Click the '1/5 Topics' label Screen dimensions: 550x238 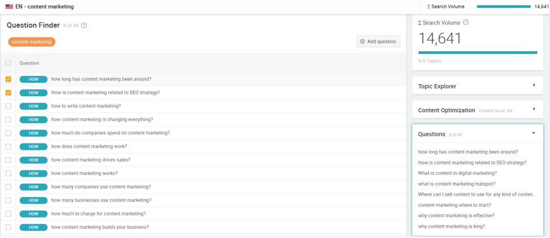430,61
